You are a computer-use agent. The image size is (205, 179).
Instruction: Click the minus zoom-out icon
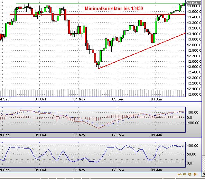(185, 174)
